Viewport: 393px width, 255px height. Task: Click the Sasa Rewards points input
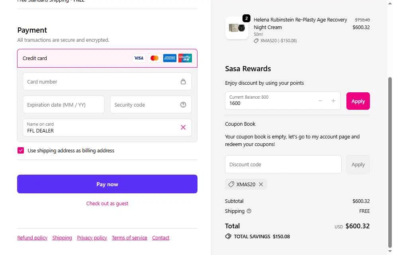pyautogui.click(x=283, y=101)
